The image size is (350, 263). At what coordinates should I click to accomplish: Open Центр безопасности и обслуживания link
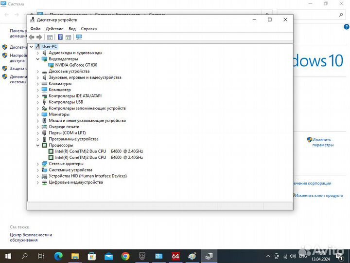[31, 238]
